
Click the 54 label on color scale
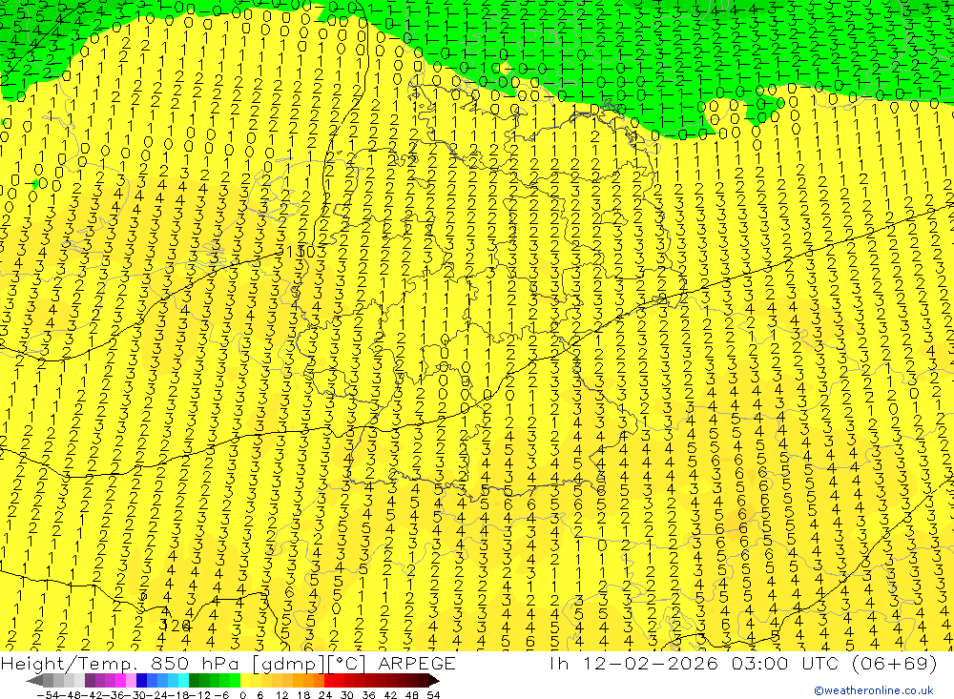coord(434,695)
